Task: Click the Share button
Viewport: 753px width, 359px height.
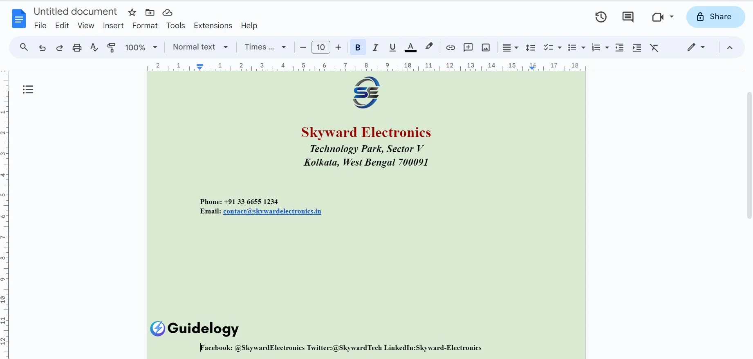Action: coord(715,17)
